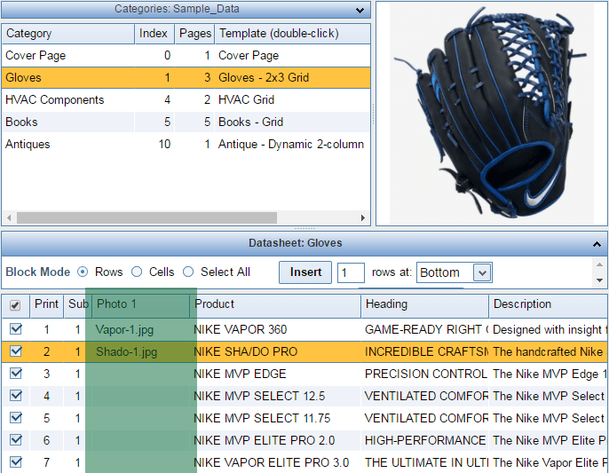Collapse the Datasheet: Gloves panel chevron
Image resolution: width=609 pixels, height=473 pixels.
597,244
